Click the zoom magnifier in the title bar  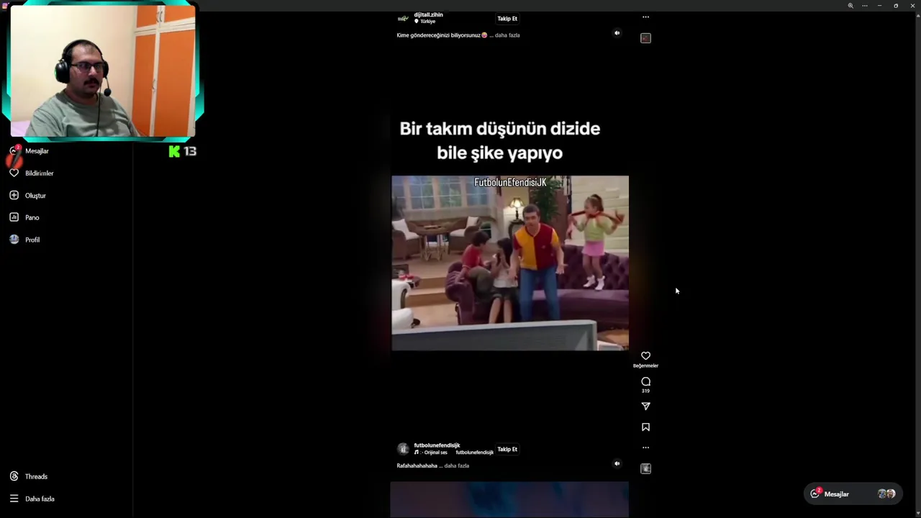click(x=850, y=6)
